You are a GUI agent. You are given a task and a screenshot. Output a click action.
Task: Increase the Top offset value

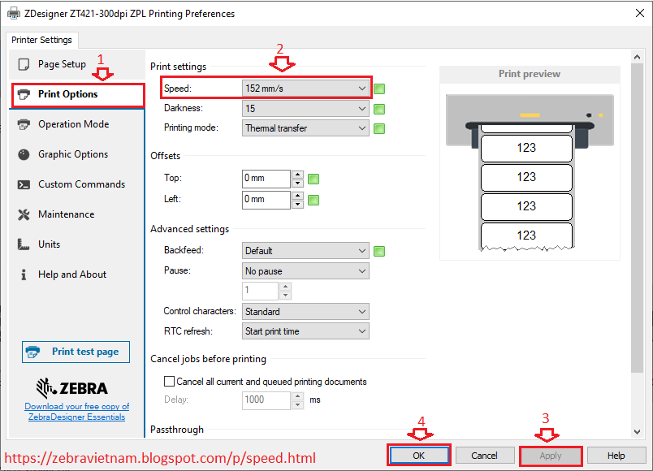pos(297,174)
